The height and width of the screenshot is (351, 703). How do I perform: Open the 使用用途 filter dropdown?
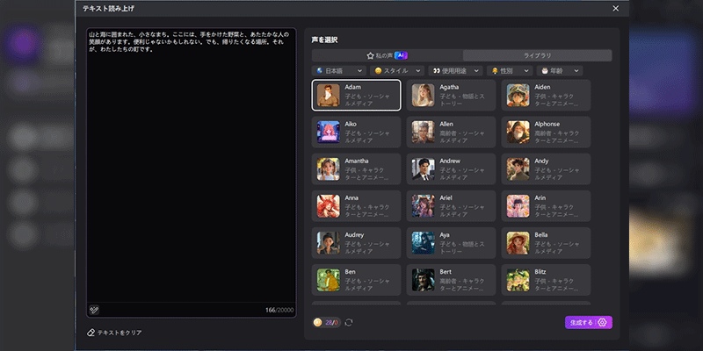455,71
